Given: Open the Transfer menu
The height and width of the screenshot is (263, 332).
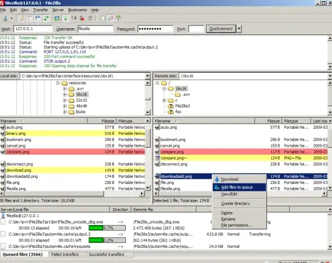Looking at the screenshot, I should click(x=41, y=10).
